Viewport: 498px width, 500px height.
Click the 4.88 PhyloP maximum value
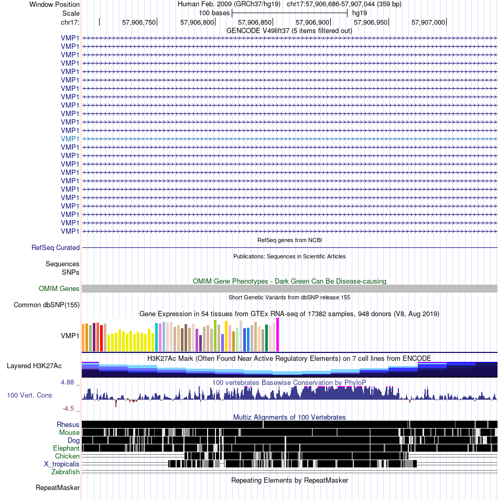click(x=68, y=382)
